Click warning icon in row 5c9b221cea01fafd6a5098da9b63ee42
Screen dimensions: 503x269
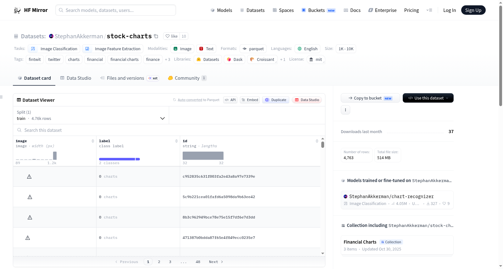pos(30,197)
